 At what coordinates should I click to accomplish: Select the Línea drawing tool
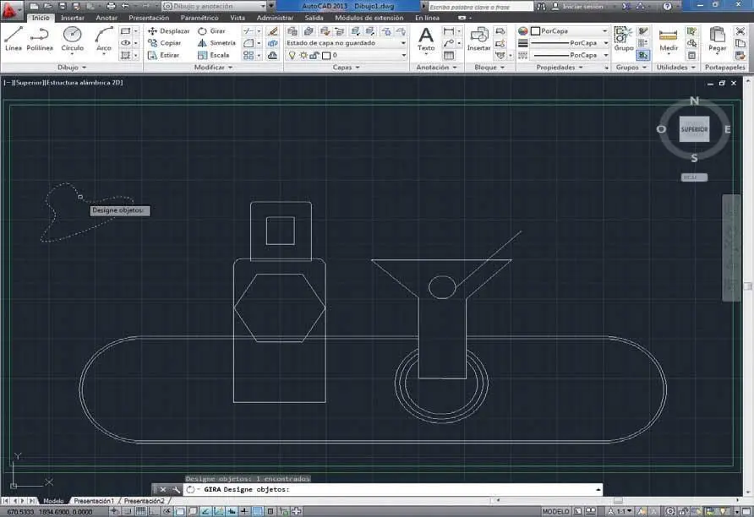point(14,39)
